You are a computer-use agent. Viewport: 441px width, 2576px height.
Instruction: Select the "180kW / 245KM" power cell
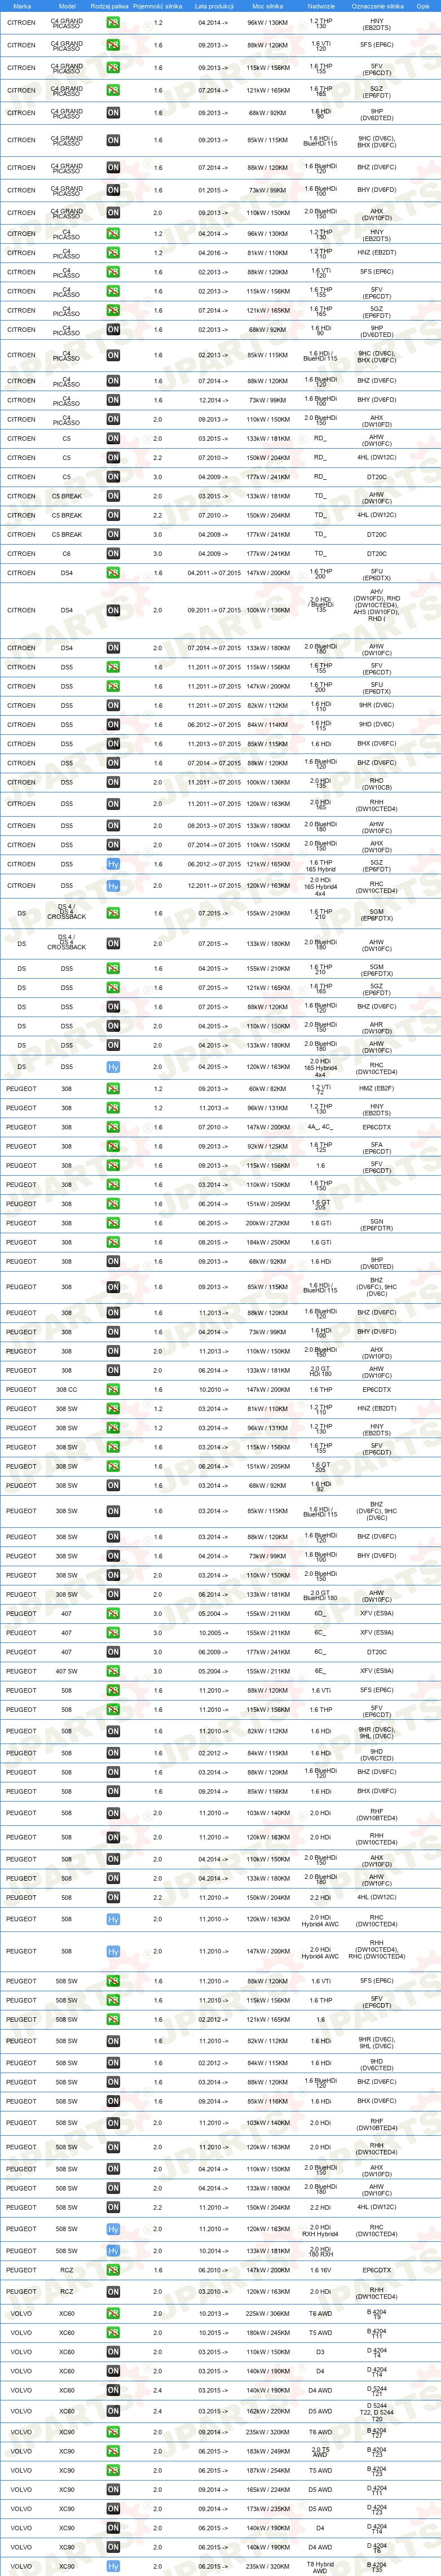[267, 2333]
